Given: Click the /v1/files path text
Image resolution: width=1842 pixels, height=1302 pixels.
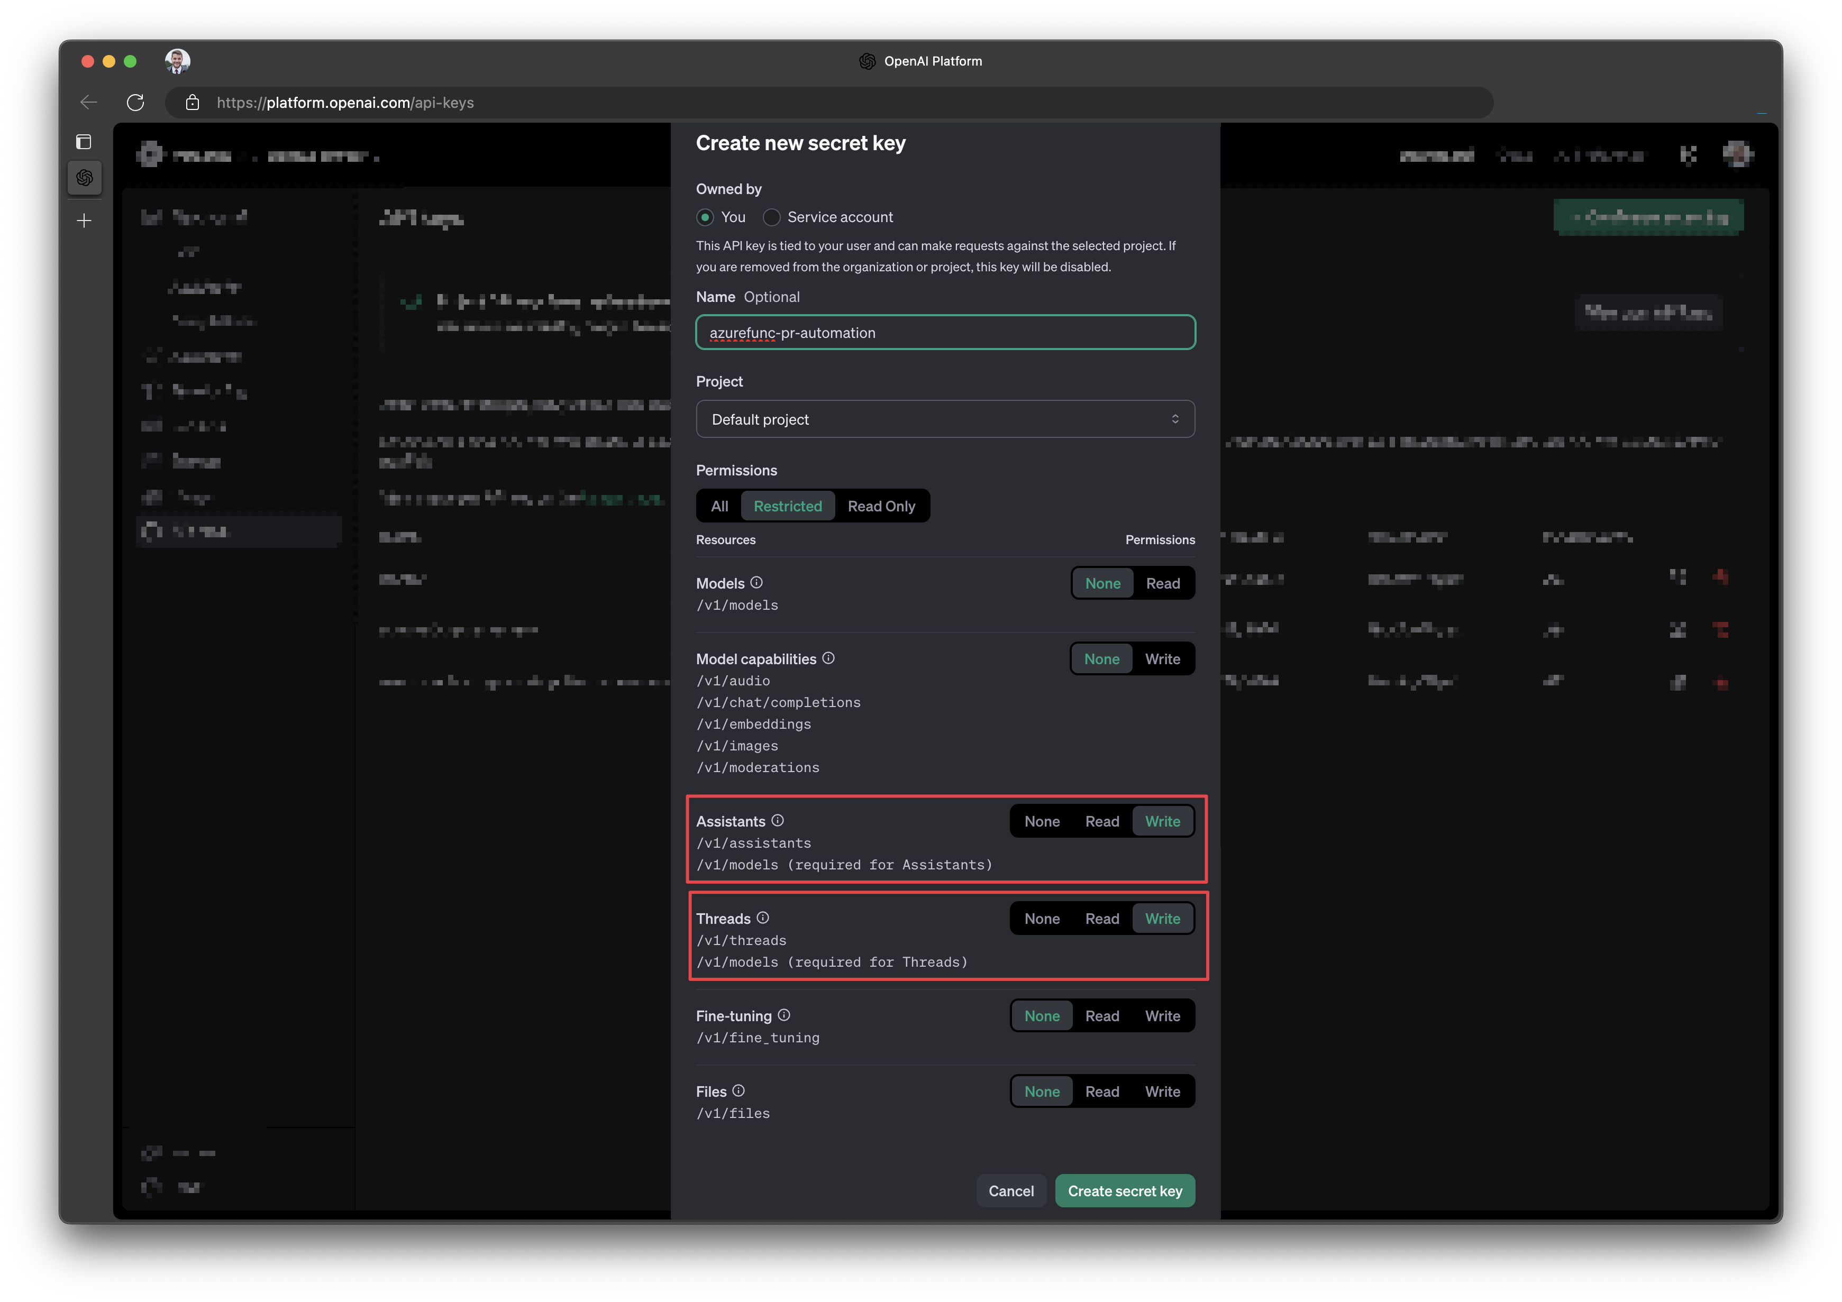Looking at the screenshot, I should click(x=733, y=1113).
